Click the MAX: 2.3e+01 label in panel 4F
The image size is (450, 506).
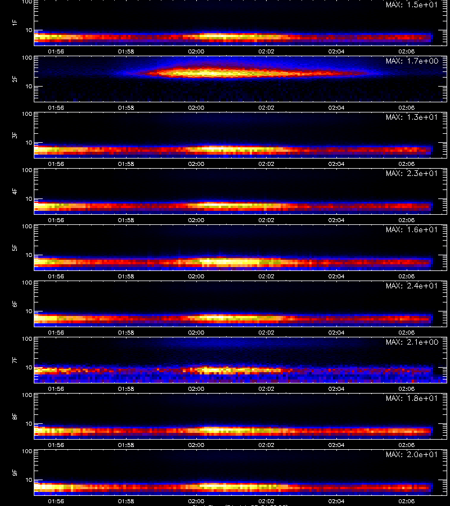pos(412,173)
